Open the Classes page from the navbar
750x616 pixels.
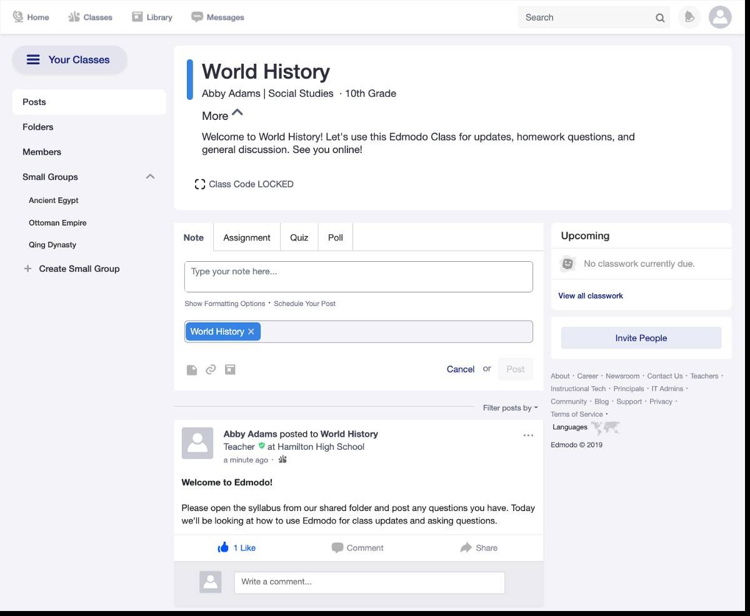[x=89, y=17]
